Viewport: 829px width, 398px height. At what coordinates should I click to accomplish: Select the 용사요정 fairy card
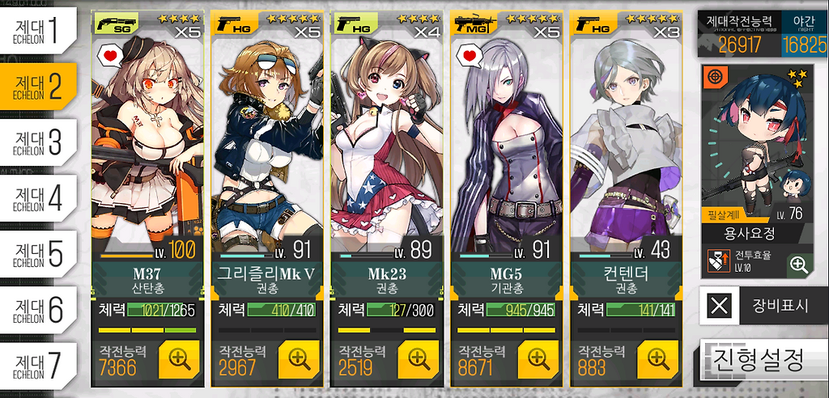coord(757,171)
